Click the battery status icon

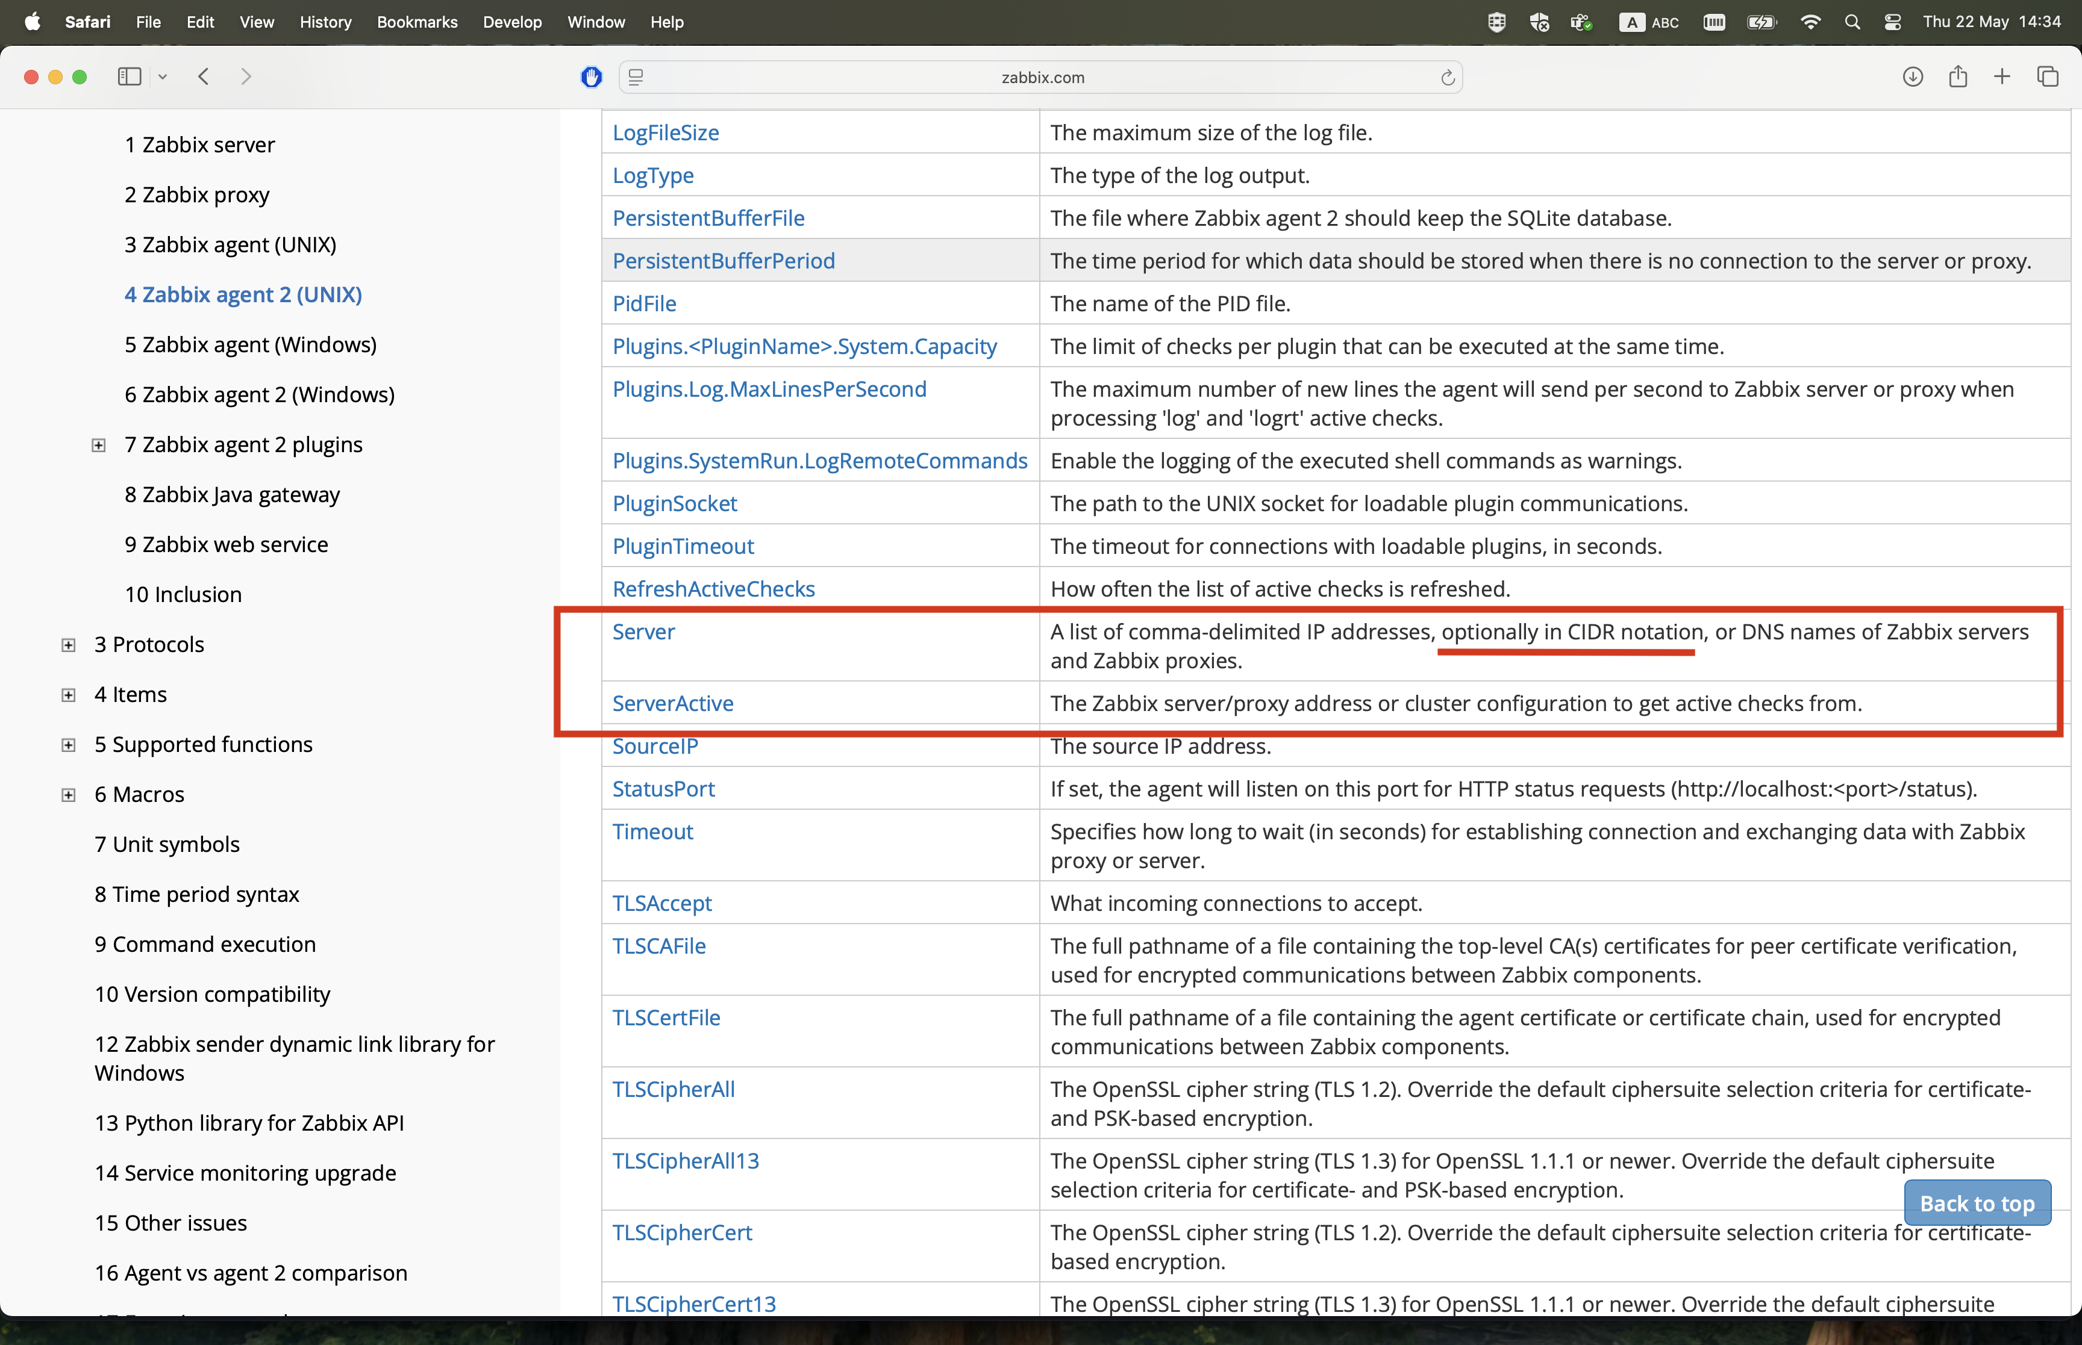pos(1762,22)
